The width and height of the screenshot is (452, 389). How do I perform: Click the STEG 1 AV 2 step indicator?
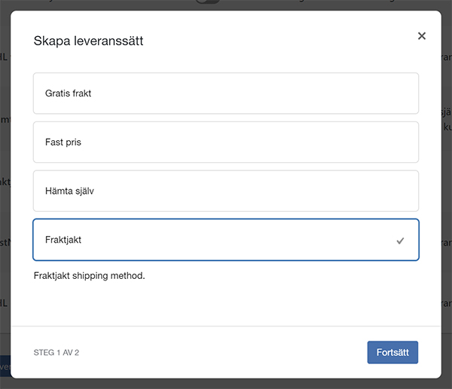[x=56, y=353]
